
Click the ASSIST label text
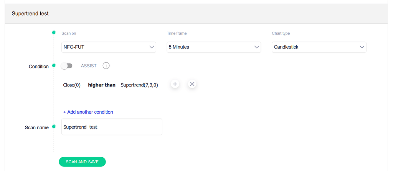(89, 66)
